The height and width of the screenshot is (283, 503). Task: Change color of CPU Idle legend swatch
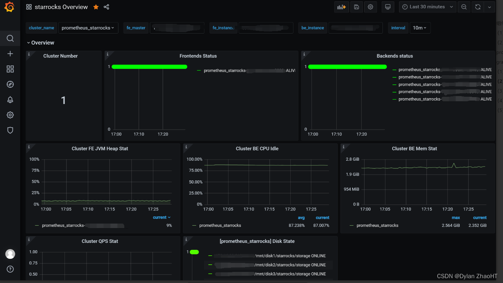(194, 226)
